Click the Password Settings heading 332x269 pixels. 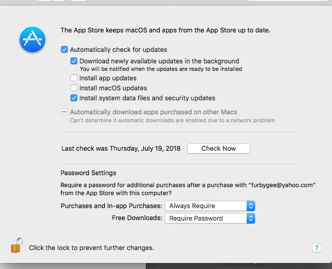[88, 173]
